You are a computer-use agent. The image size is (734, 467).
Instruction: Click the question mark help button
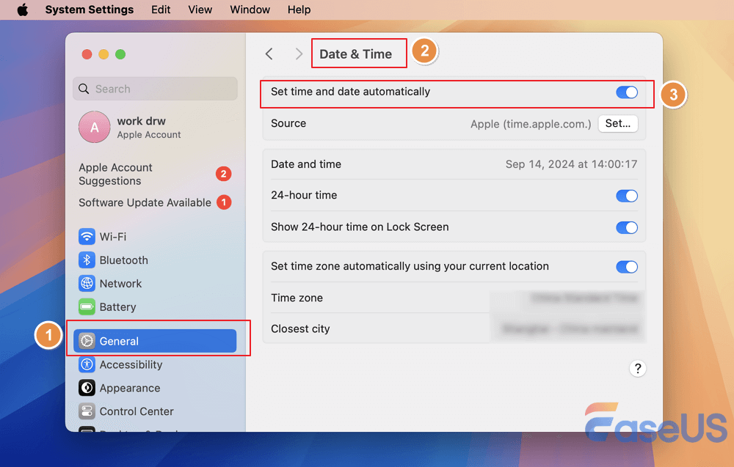coord(638,368)
